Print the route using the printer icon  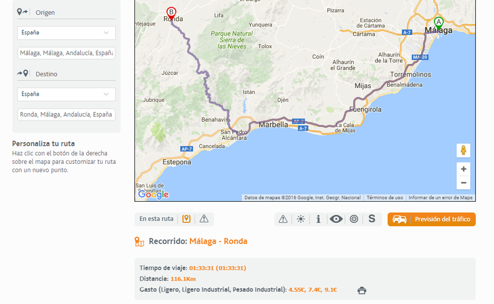(361, 290)
